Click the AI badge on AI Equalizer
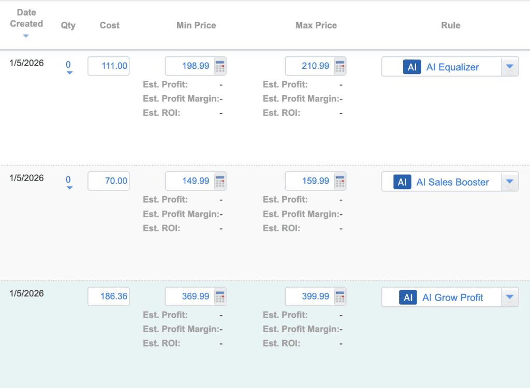This screenshot has height=388, width=530. click(x=412, y=67)
